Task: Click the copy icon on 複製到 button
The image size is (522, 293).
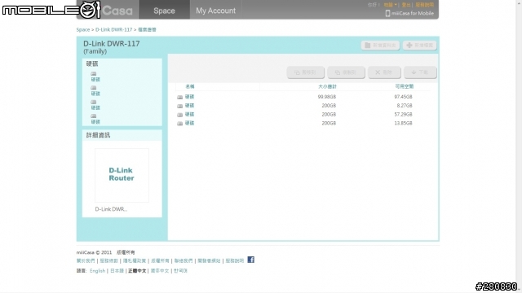Action: 338,72
